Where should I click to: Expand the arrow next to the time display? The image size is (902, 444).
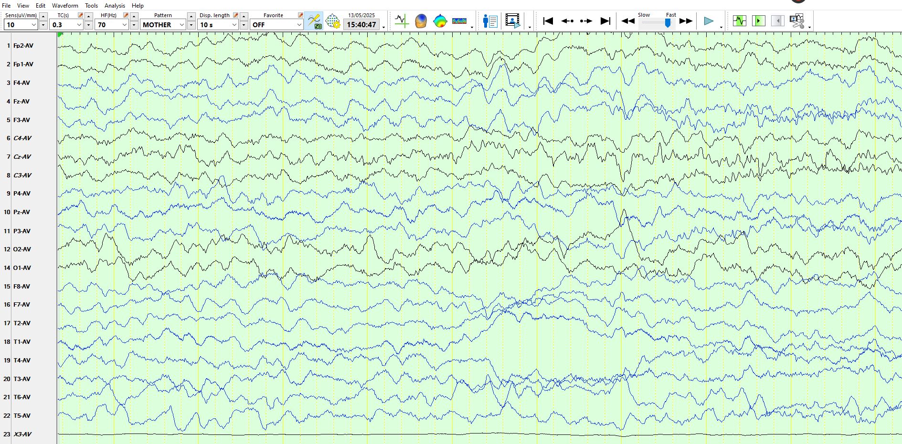384,27
